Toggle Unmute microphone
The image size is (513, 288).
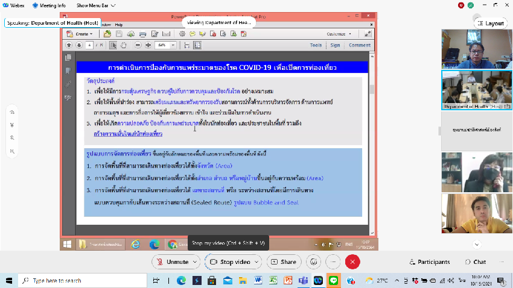coord(173,262)
